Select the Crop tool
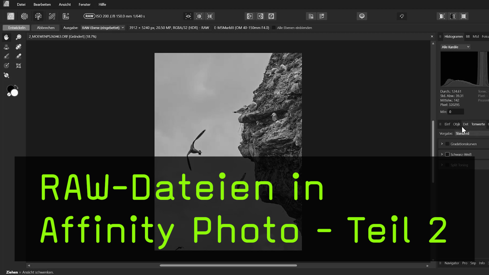This screenshot has height=275, width=489. (x=18, y=65)
